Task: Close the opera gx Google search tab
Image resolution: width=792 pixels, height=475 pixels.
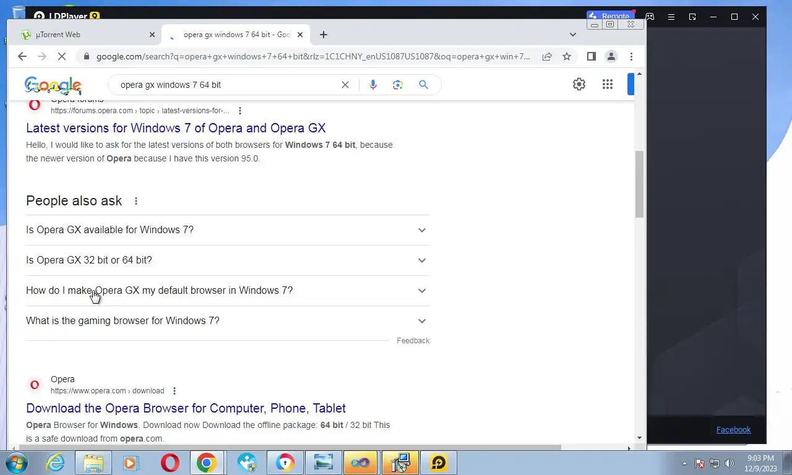Action: click(x=301, y=35)
